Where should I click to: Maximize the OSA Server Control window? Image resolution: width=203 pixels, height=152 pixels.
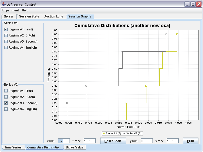click(x=193, y=4)
